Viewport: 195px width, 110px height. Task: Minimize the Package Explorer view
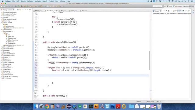28,9
